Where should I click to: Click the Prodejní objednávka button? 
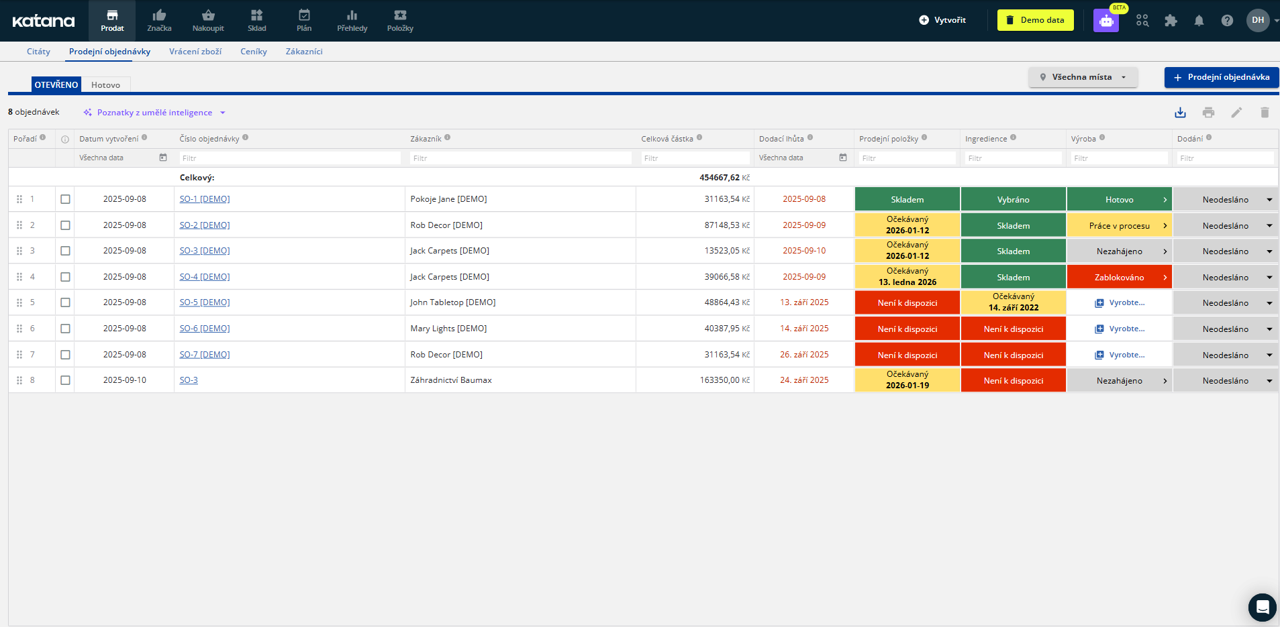1221,77
